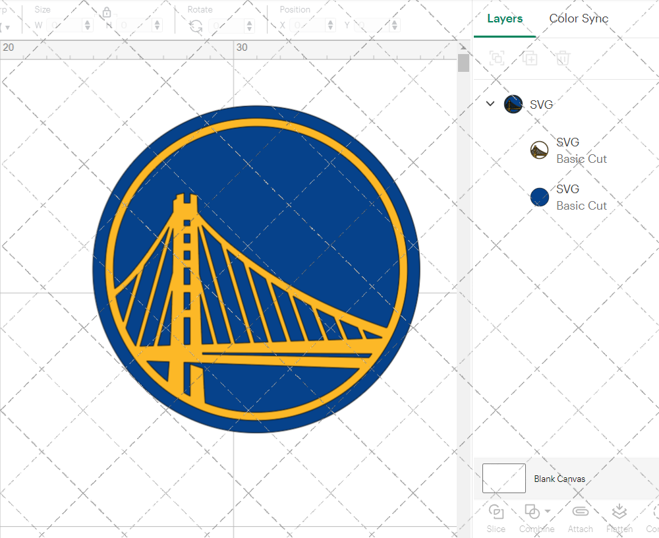The image size is (659, 538).
Task: Click the canvas vertical scrollbar thumb
Action: [x=463, y=63]
